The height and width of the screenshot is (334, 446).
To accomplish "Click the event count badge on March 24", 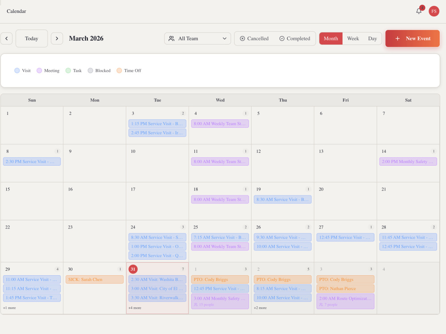I will click(x=183, y=227).
